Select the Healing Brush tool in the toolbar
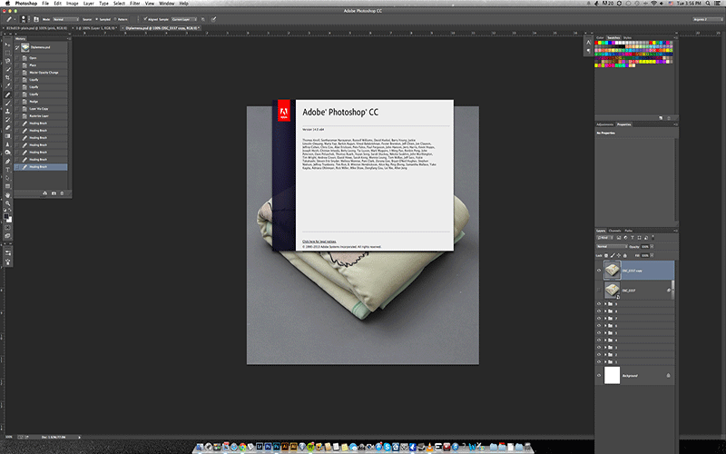Viewport: 726px width, 454px height. (x=8, y=94)
